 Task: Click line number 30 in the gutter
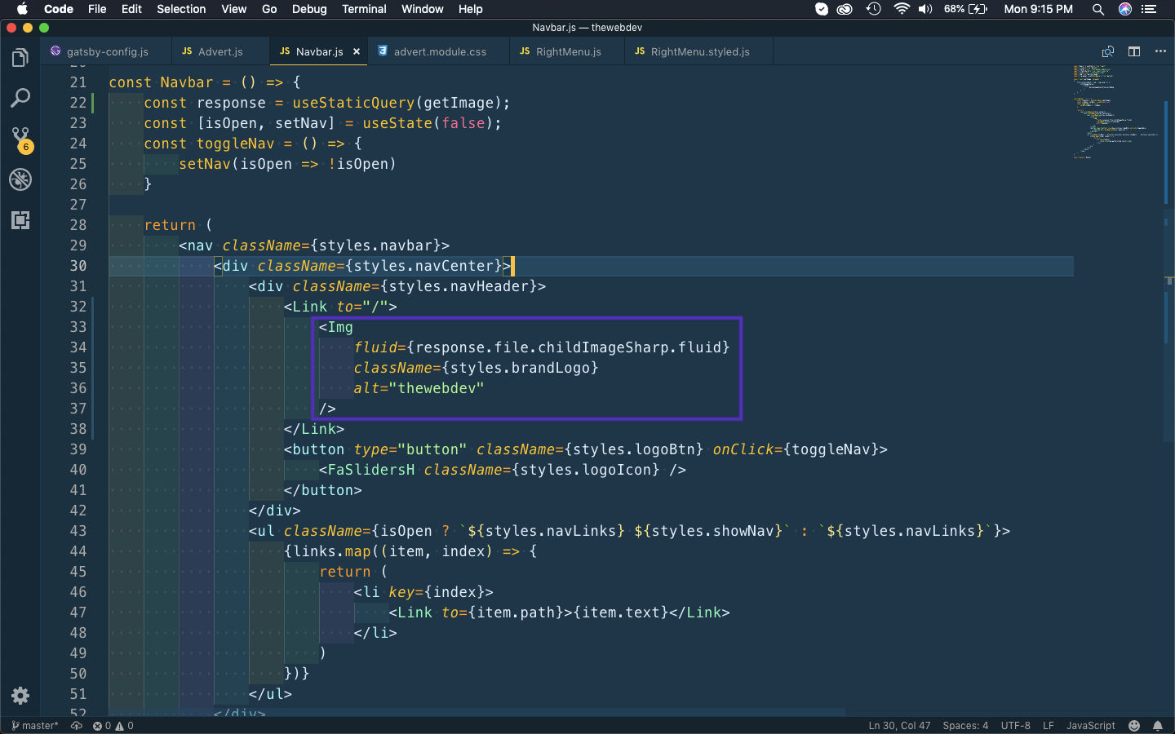tap(78, 266)
